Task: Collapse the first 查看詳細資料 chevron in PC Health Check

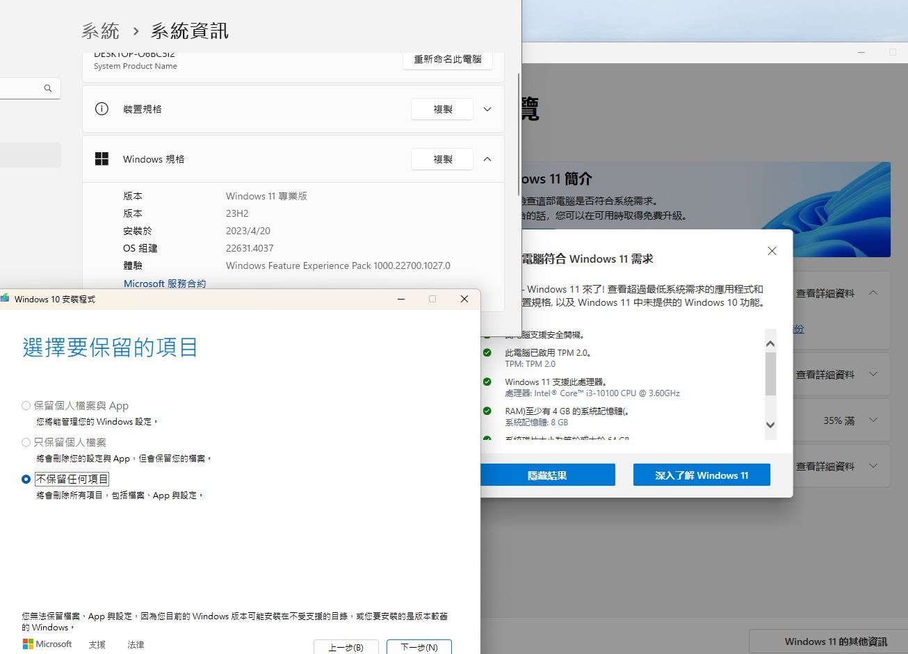Action: [873, 293]
